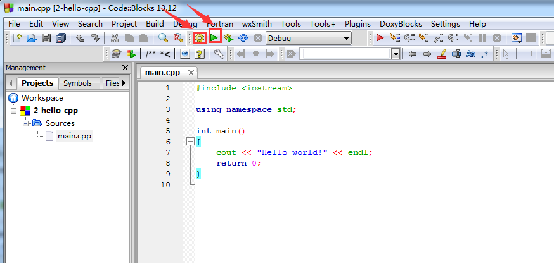Cut the selection with the scissors icon
554x263 pixels.
coord(115,38)
